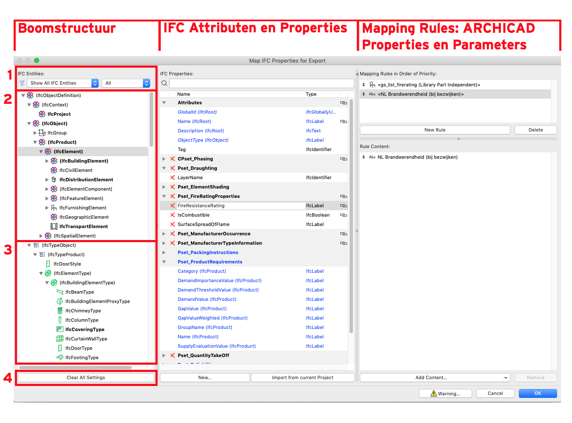Screen dimensions: 572x423
Task: Open the Add Content dropdown arrow
Action: tap(506, 377)
